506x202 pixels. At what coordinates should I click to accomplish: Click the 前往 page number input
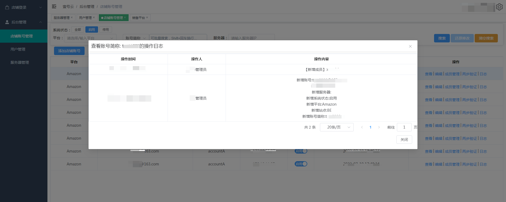404,127
